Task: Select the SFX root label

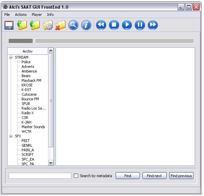Action: click(18, 136)
